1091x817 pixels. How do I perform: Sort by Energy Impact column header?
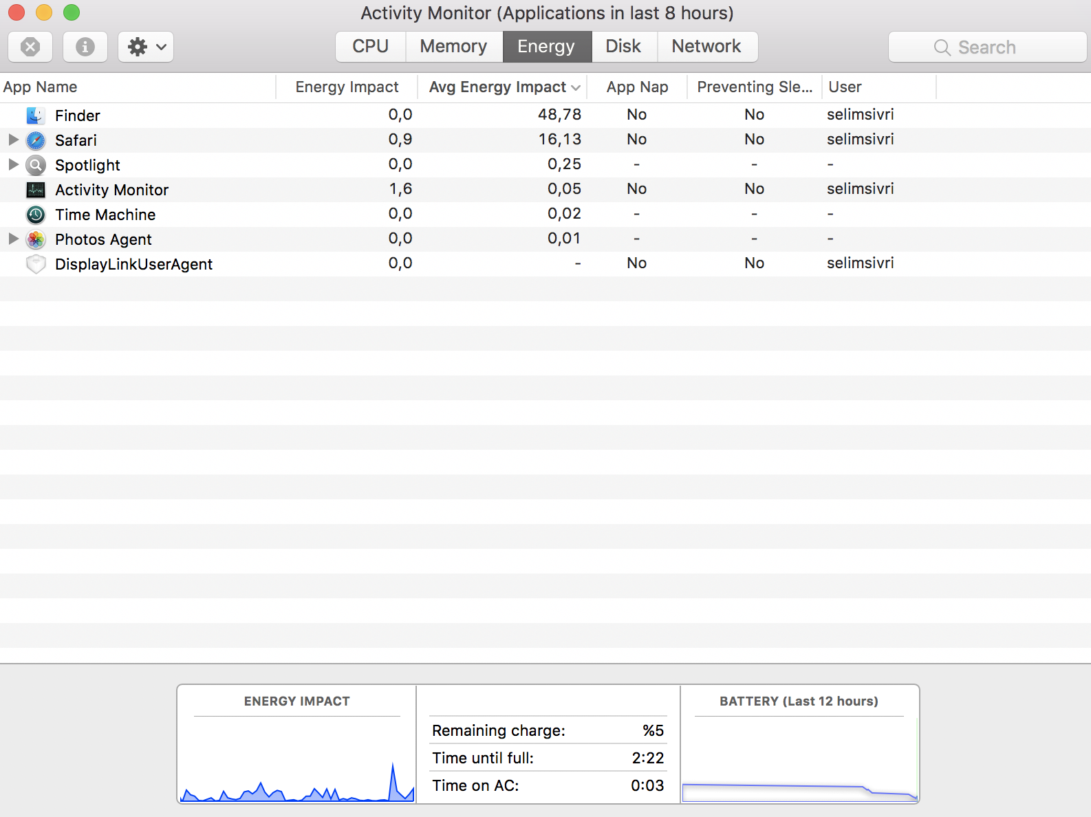(x=347, y=87)
